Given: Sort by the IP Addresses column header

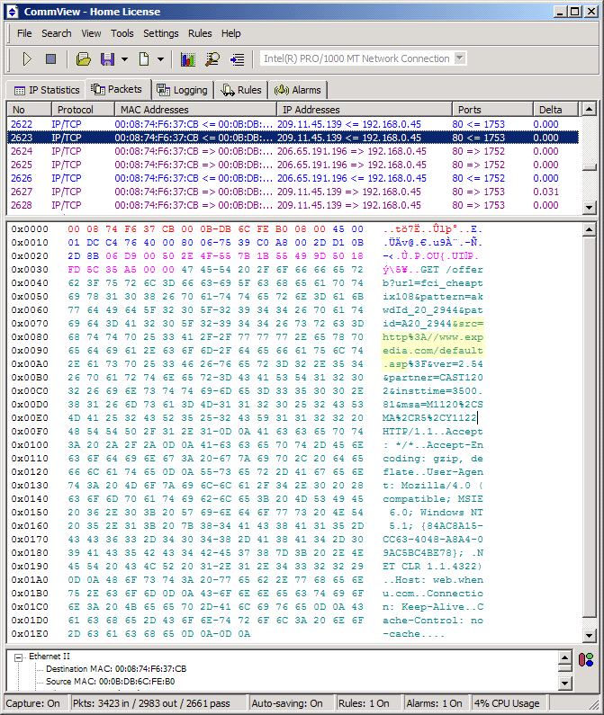Looking at the screenshot, I should [365, 110].
